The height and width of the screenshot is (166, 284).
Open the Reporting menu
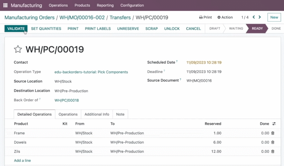[105, 5]
